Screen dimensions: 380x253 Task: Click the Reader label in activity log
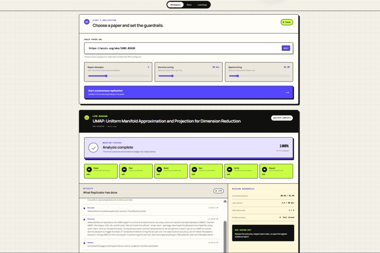(91, 242)
